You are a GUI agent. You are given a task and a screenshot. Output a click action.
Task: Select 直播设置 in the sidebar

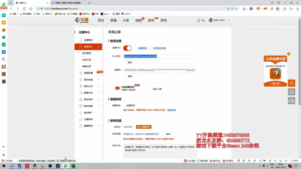(x=87, y=60)
